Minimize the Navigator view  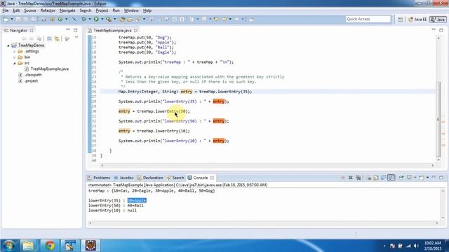pos(68,30)
